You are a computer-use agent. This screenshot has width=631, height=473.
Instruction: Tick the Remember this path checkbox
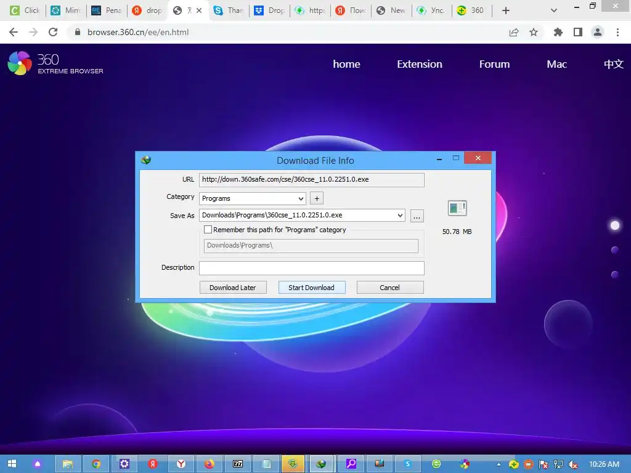(x=208, y=230)
